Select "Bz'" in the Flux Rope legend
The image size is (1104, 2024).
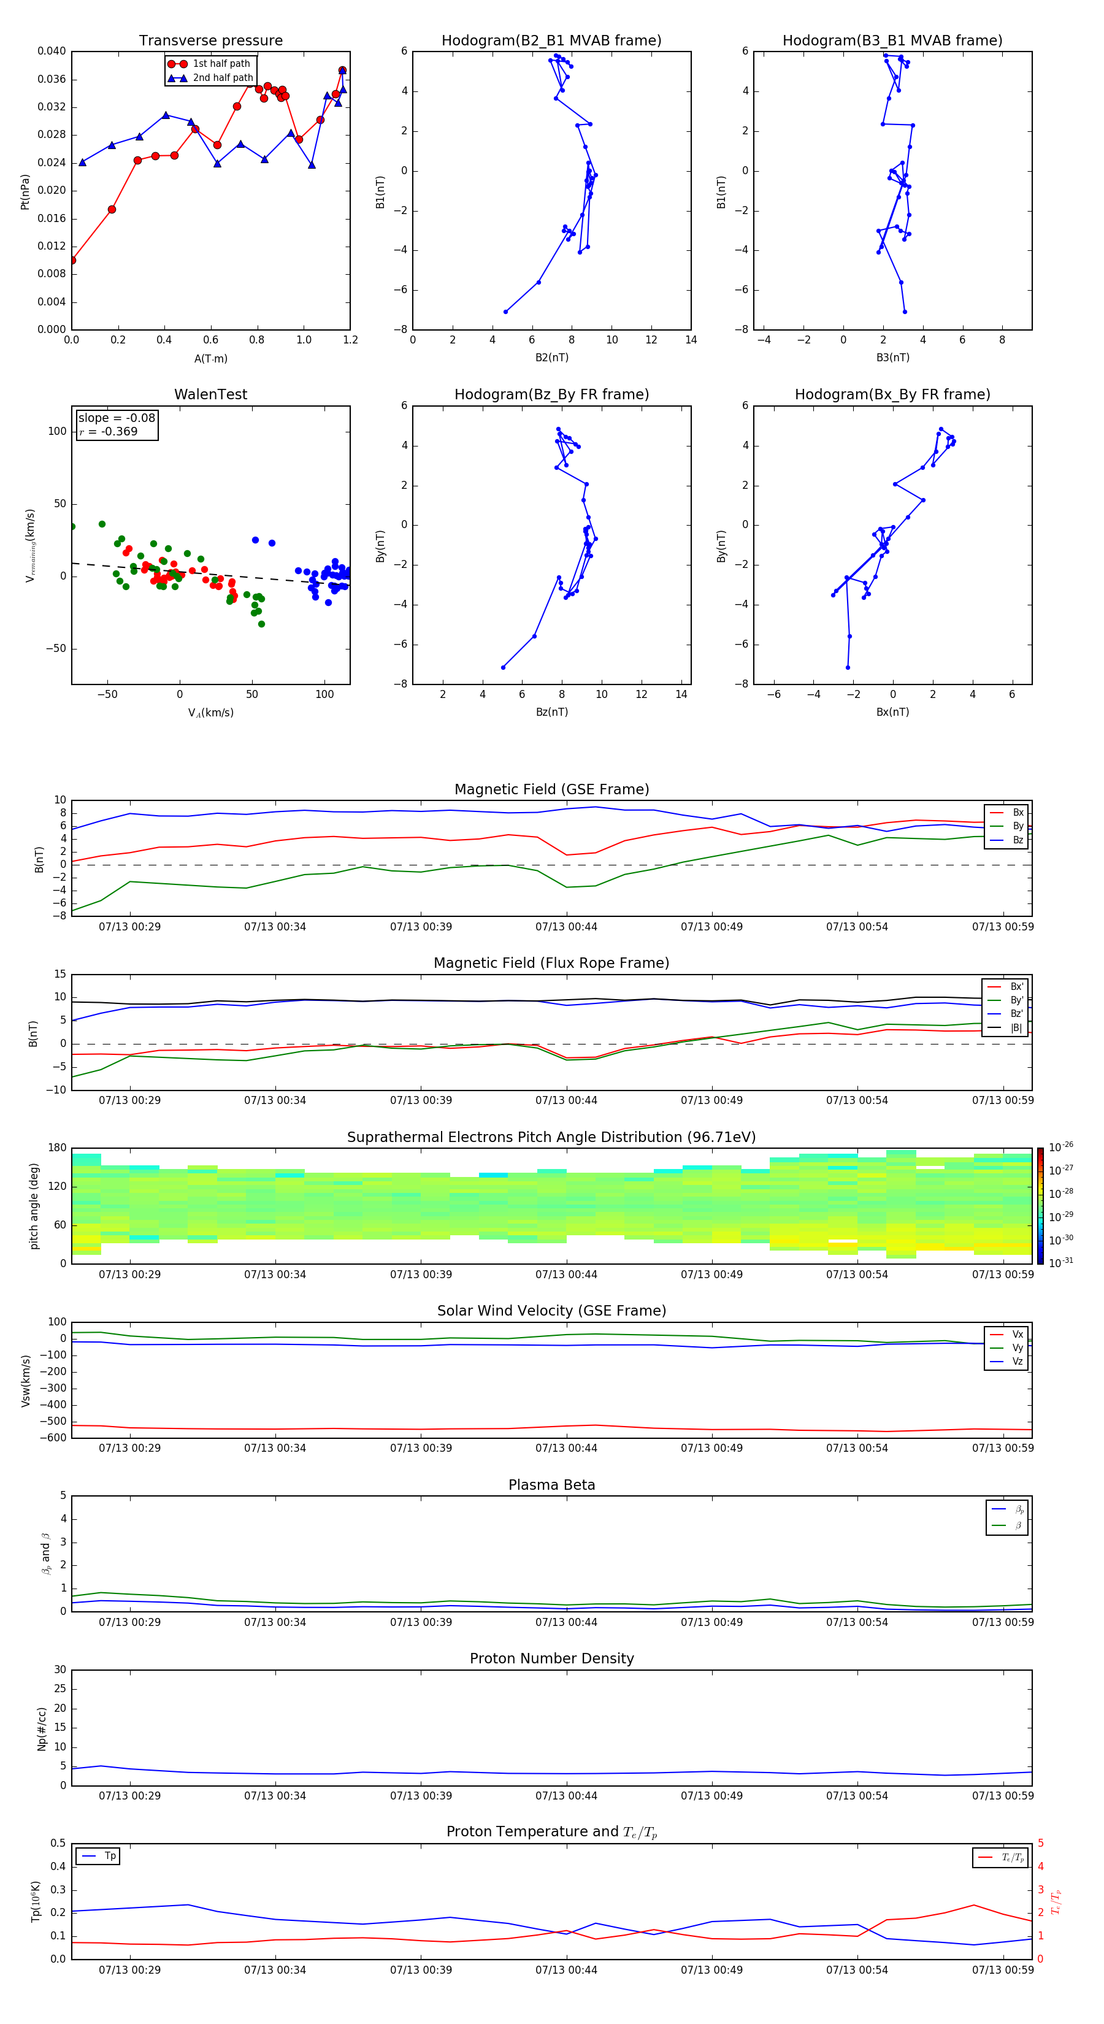pos(1005,1014)
